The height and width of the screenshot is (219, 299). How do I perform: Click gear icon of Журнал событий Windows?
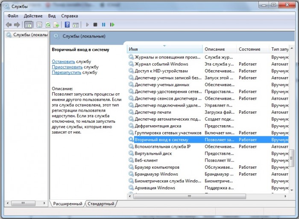click(131, 64)
